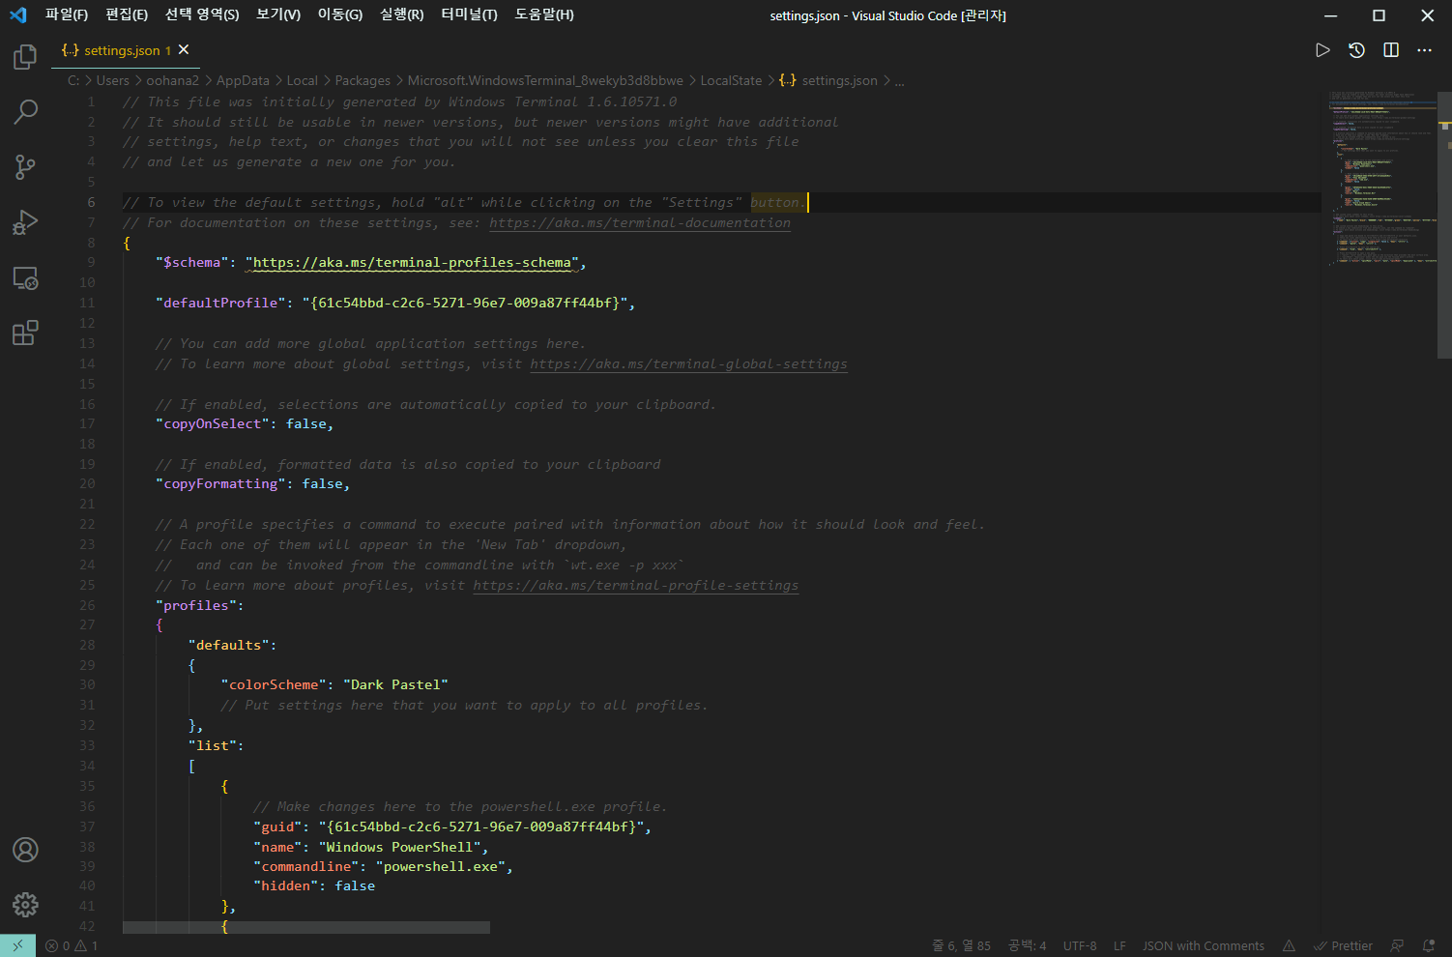Open the timeline history icon
1452x957 pixels.
point(1356,50)
